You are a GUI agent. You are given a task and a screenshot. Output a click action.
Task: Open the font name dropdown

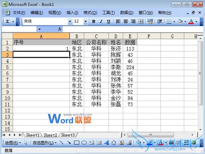click(x=70, y=21)
